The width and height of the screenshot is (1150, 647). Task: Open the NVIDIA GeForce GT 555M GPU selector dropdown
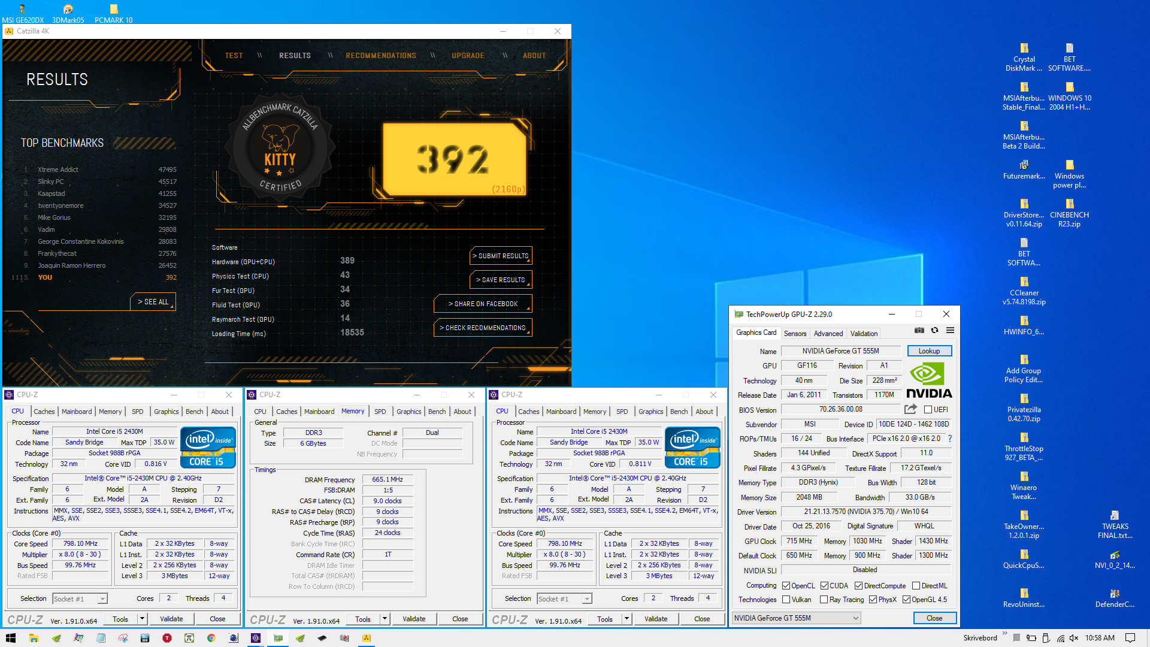click(797, 618)
